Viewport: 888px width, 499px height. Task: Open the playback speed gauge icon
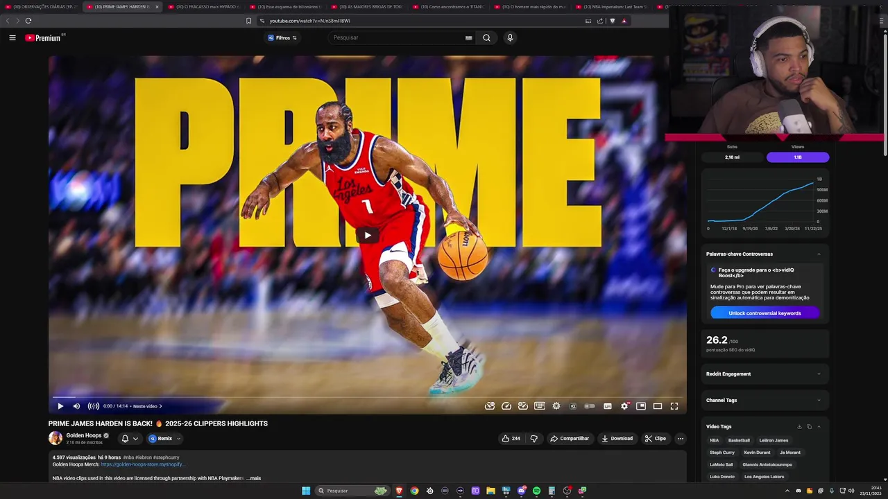click(x=506, y=406)
